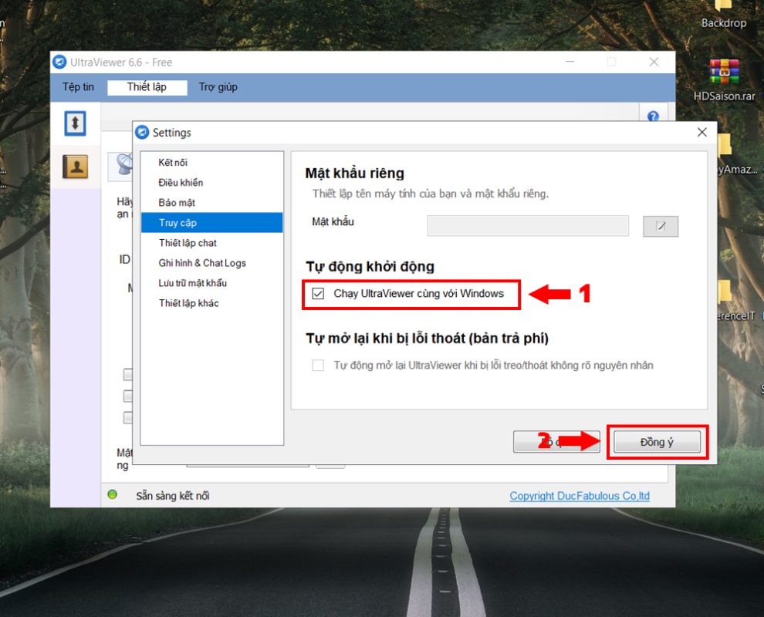This screenshot has height=617, width=764.
Task: Select Bảo mật settings category
Action: [211, 203]
